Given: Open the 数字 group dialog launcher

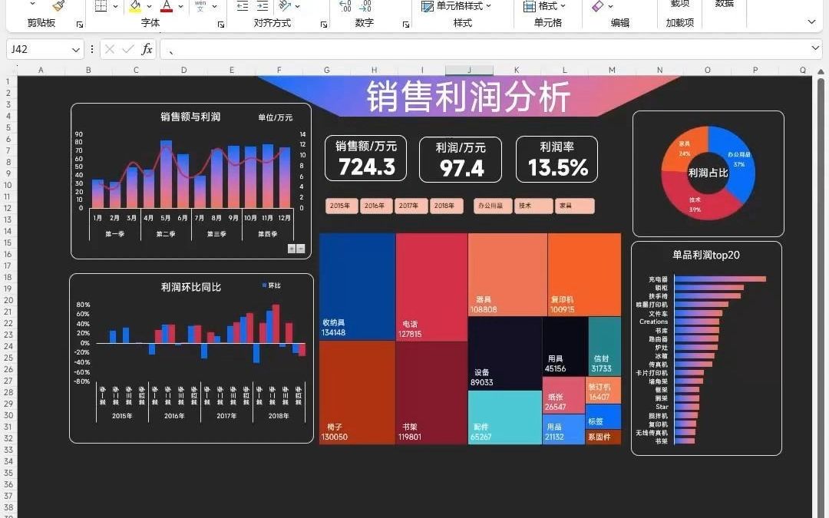Looking at the screenshot, I should click(x=405, y=26).
